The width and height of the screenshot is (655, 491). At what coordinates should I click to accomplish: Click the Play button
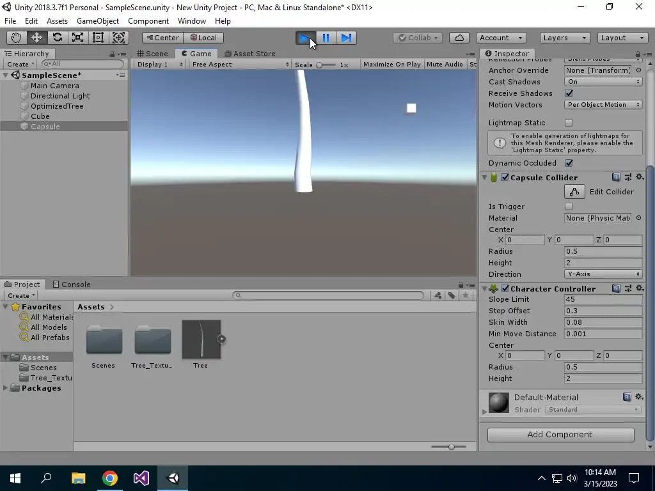[306, 38]
